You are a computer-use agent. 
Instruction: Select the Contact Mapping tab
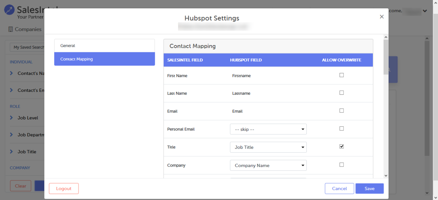[x=105, y=59]
